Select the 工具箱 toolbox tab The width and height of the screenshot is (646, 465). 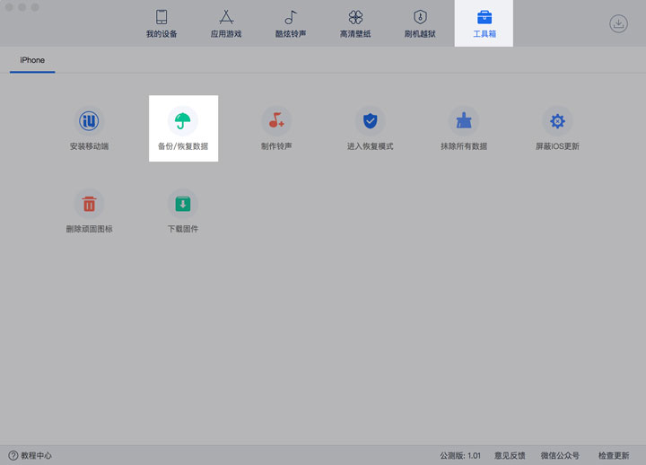tap(484, 24)
